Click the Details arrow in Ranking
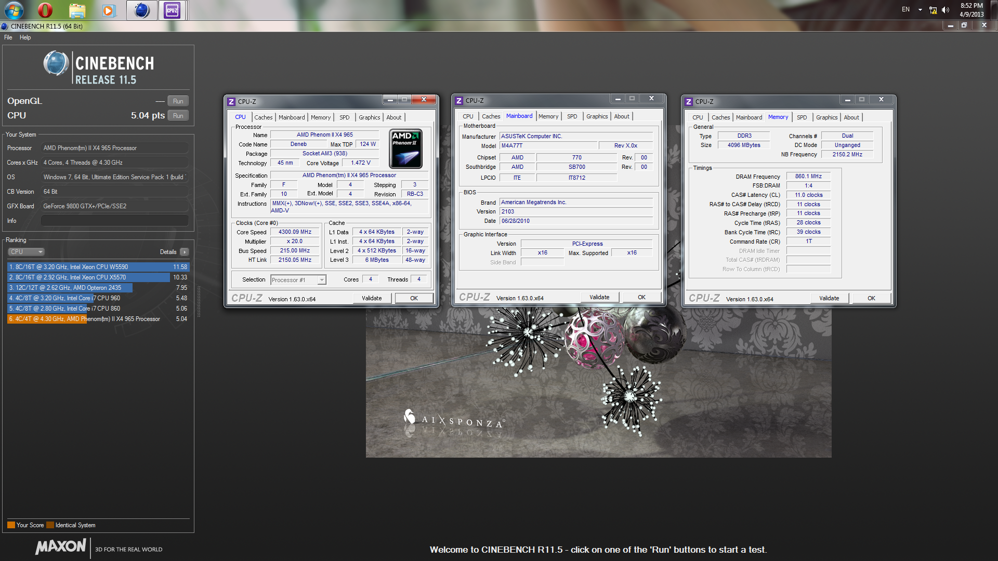This screenshot has height=561, width=998. click(185, 252)
